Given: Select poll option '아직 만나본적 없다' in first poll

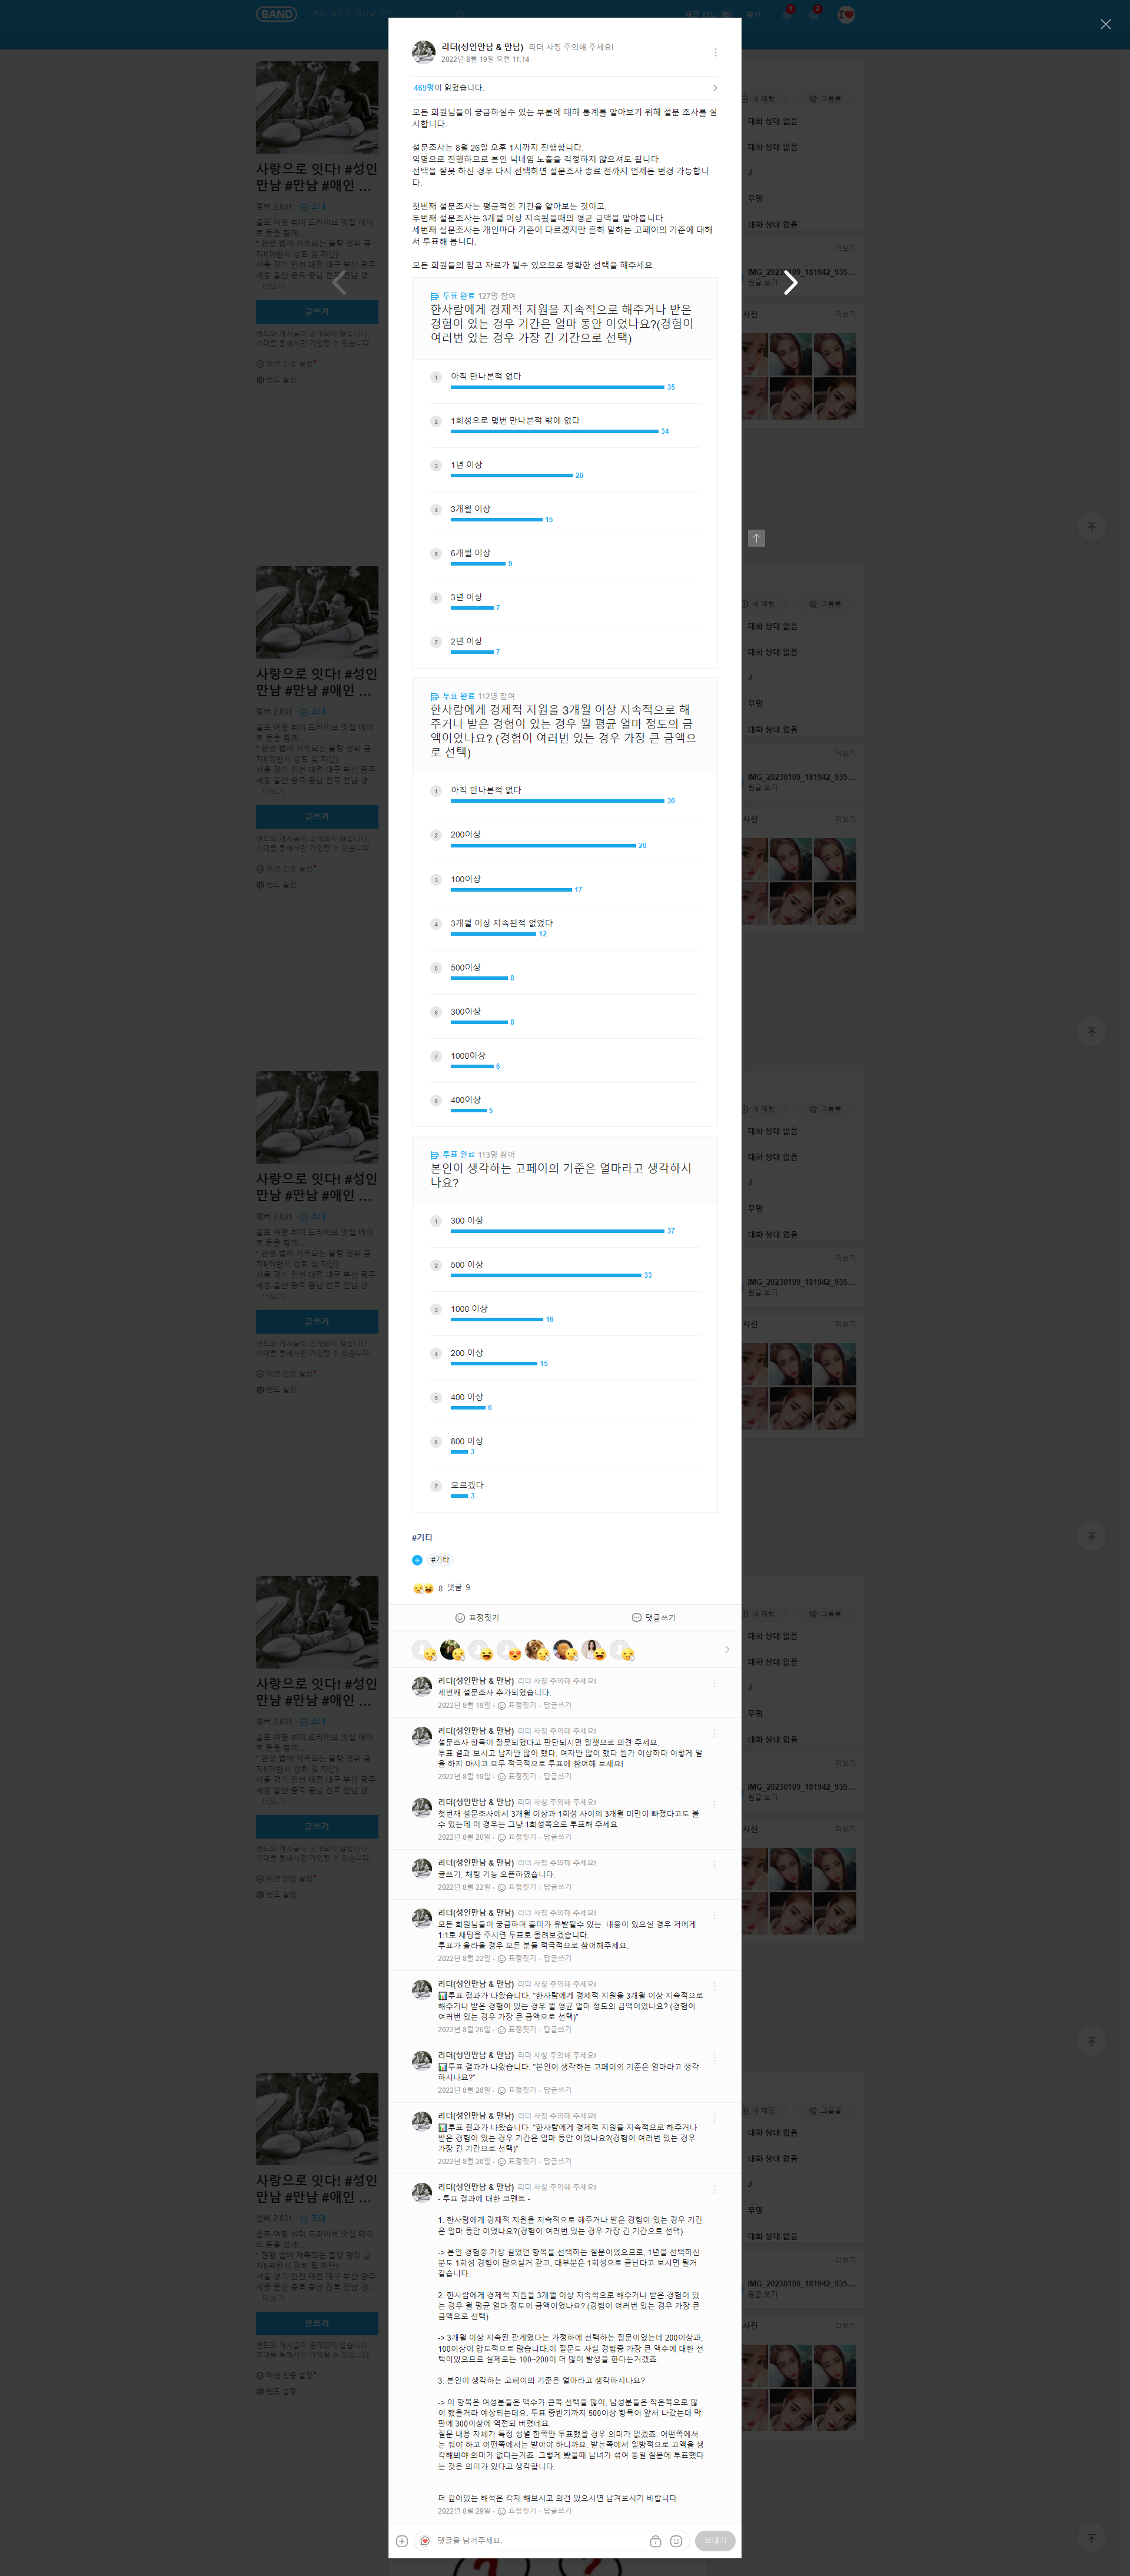Looking at the screenshot, I should pyautogui.click(x=565, y=381).
